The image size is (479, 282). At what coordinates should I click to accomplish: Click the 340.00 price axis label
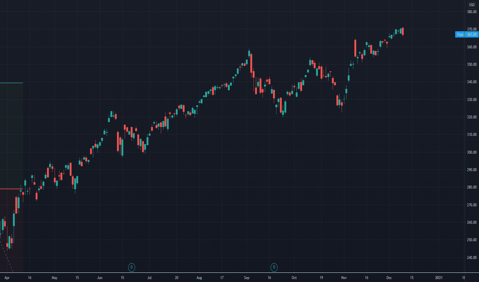pos(472,82)
